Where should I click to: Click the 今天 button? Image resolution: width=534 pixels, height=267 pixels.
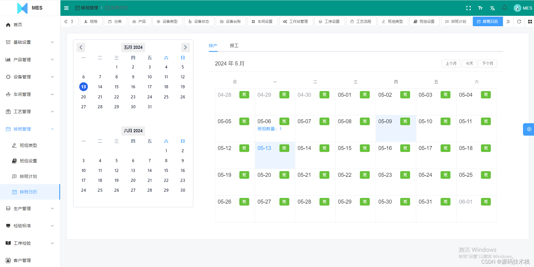469,63
